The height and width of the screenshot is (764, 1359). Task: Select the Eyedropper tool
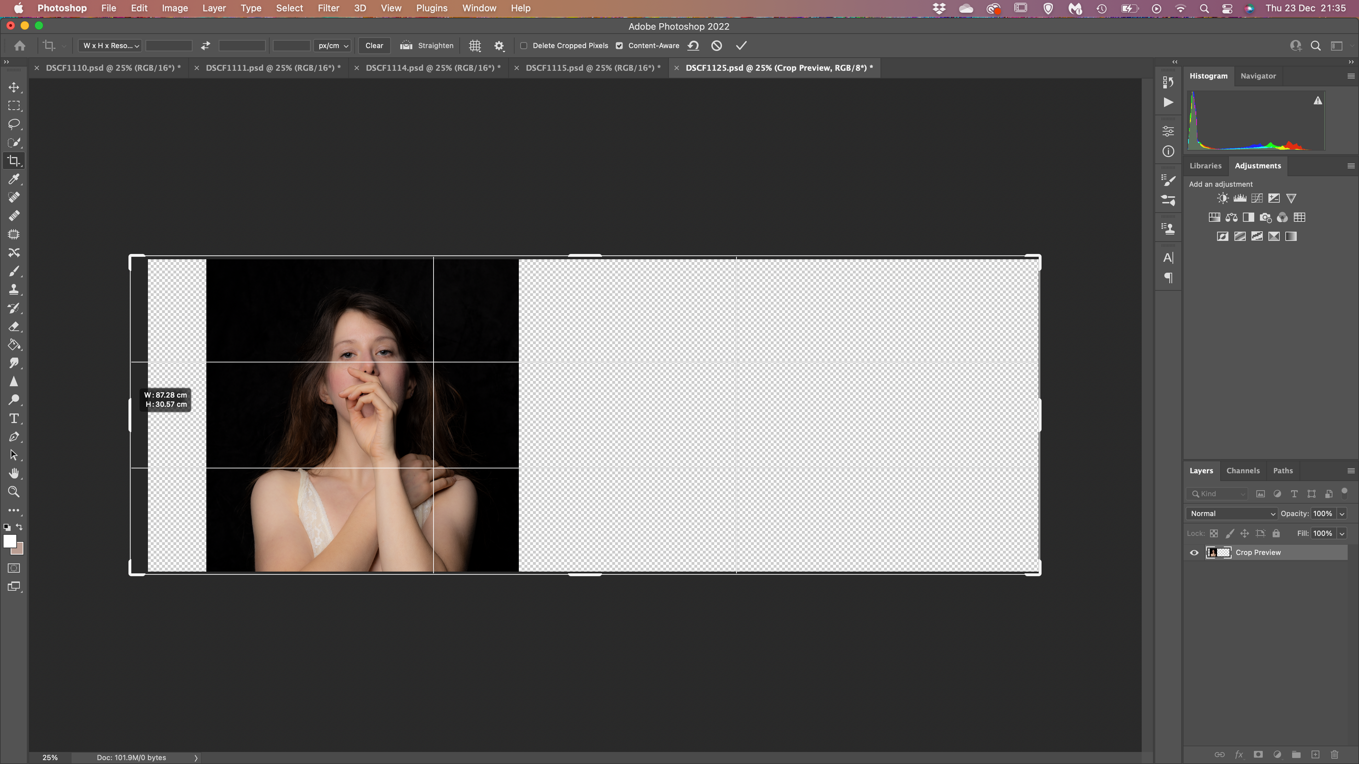tap(14, 179)
